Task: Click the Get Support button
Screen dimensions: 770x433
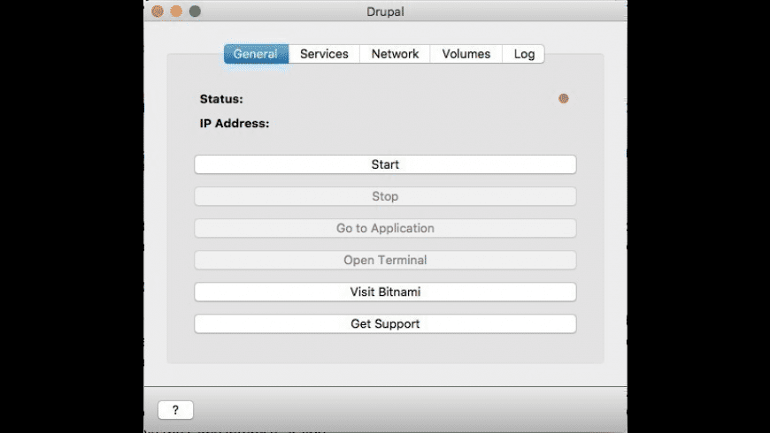Action: point(385,323)
